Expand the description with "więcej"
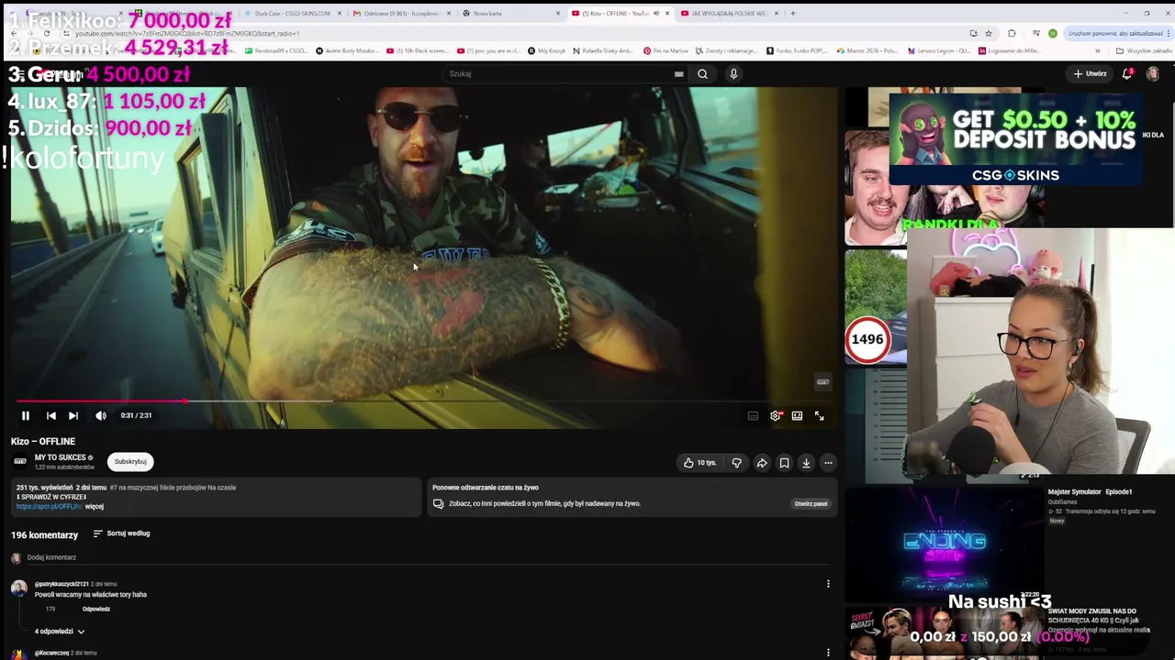Viewport: 1175px width, 660px height. click(x=95, y=506)
